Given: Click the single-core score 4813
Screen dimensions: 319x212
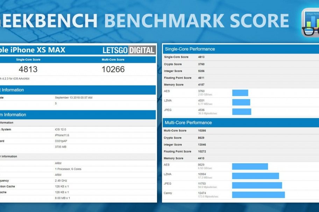Looking at the screenshot, I should [28, 69].
